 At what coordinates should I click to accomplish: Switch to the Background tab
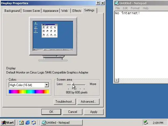[x=12, y=11]
